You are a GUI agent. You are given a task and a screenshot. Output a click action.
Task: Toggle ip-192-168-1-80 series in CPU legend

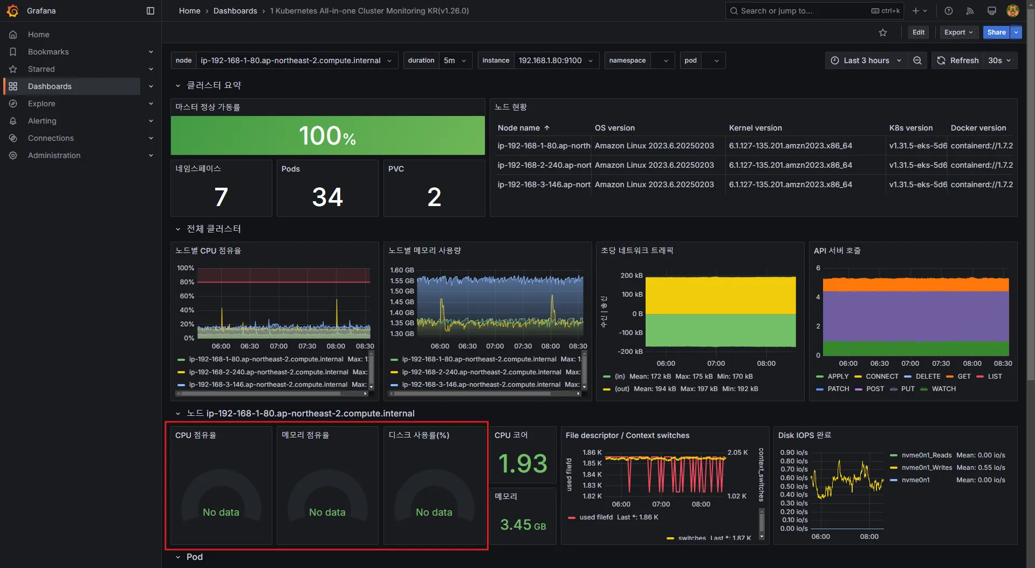point(266,359)
